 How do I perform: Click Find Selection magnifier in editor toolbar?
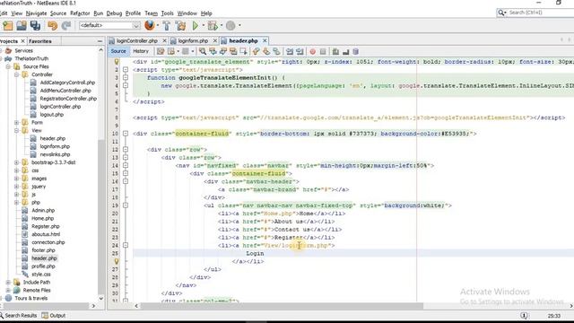(203, 51)
